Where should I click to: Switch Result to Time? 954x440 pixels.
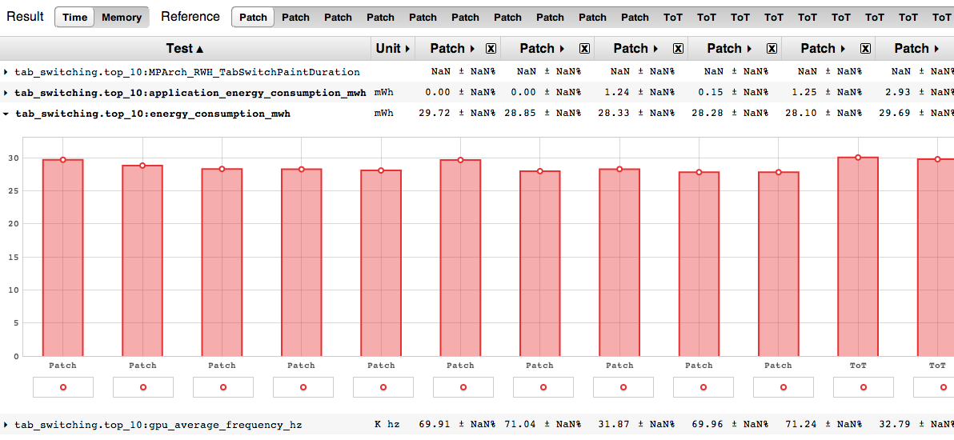click(75, 17)
